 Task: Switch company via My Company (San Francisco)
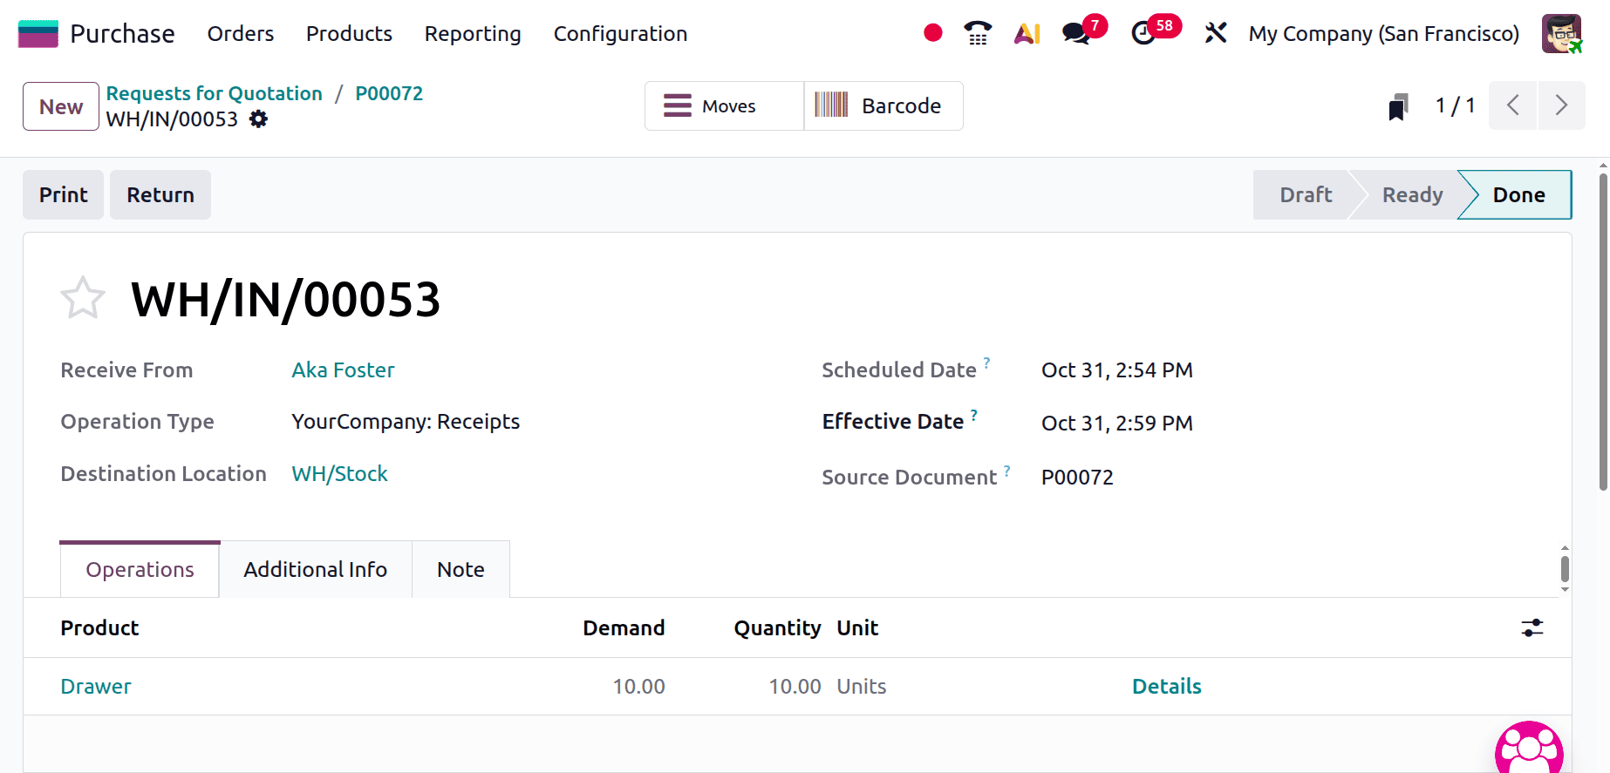(1383, 34)
